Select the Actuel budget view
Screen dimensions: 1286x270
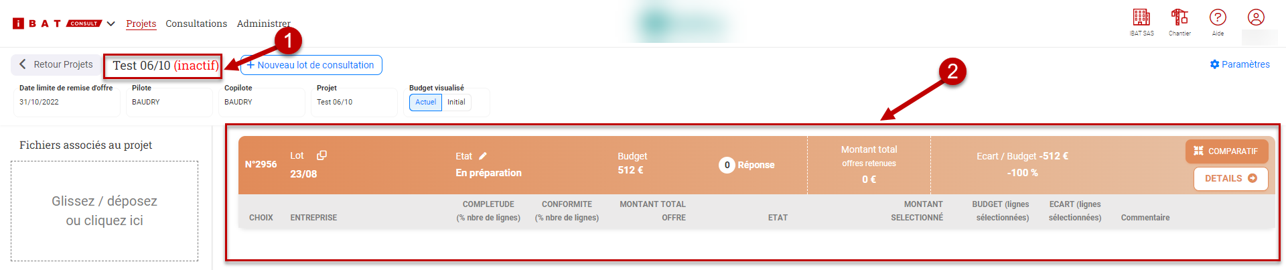[x=425, y=102]
